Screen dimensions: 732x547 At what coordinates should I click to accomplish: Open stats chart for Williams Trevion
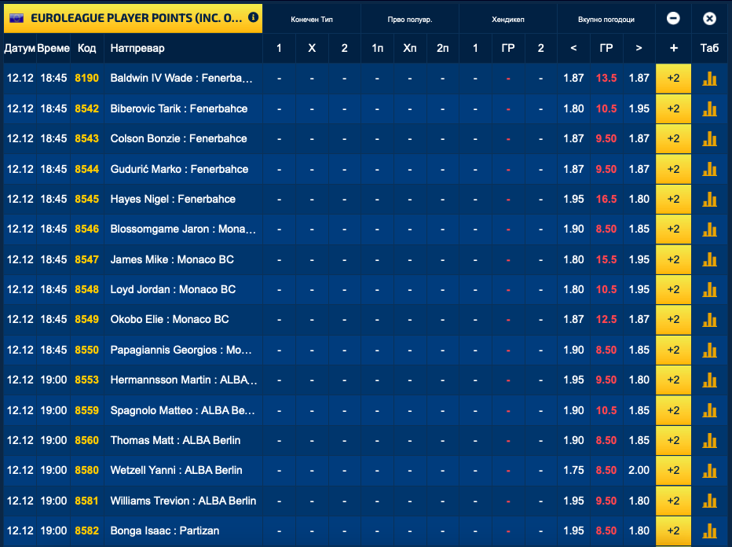pos(709,501)
